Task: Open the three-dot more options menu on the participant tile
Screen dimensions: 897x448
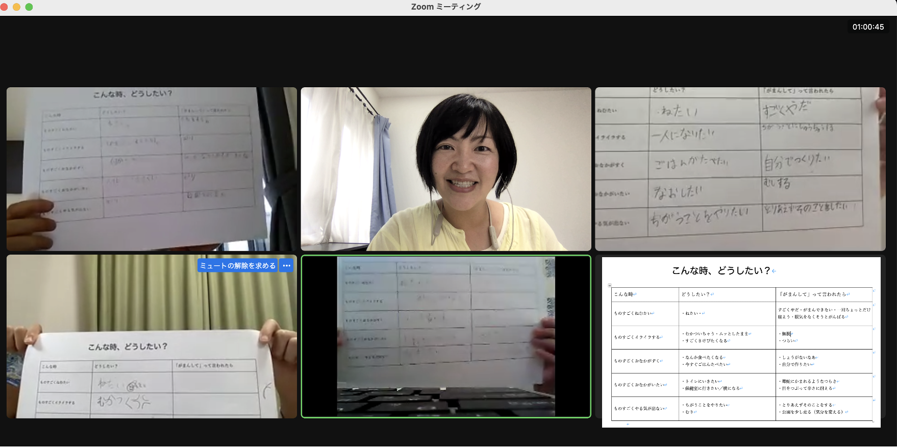Action: click(x=287, y=265)
